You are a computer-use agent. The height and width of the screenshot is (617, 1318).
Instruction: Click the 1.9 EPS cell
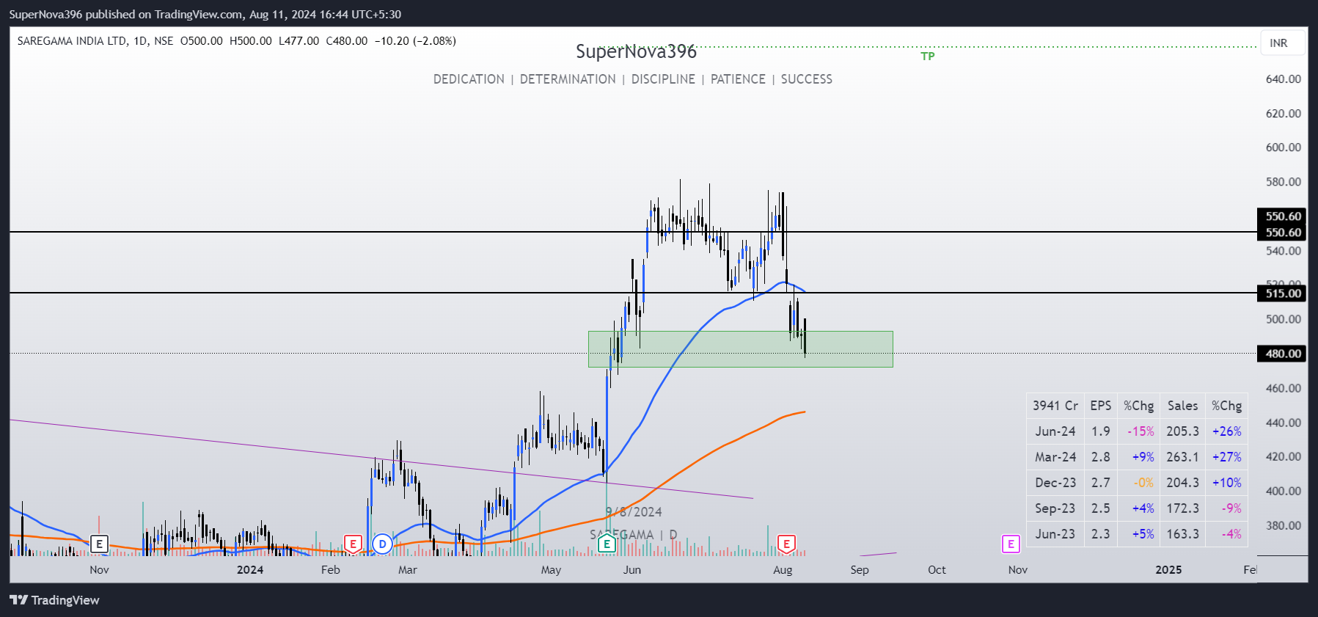pos(1100,431)
